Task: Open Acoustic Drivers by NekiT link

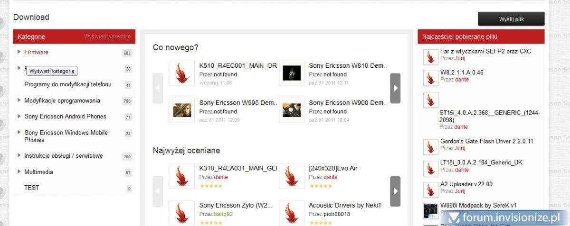Action: tap(345, 206)
